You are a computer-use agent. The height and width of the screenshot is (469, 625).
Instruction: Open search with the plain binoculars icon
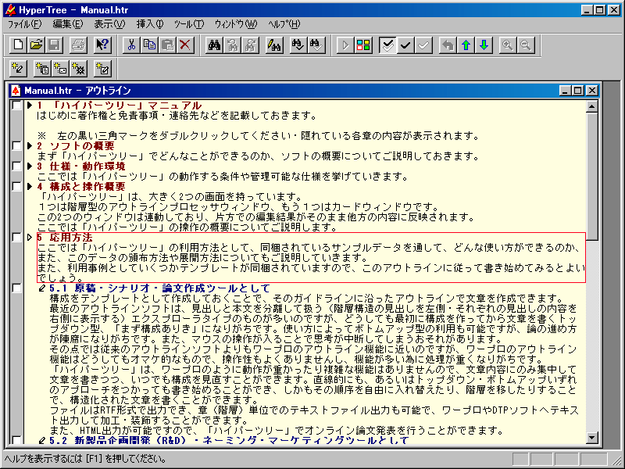tap(214, 45)
